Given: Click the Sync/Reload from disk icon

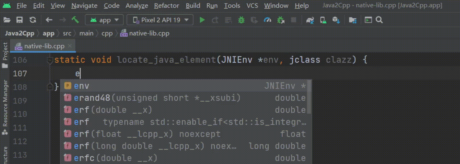Looking at the screenshot, I should point(33,20).
